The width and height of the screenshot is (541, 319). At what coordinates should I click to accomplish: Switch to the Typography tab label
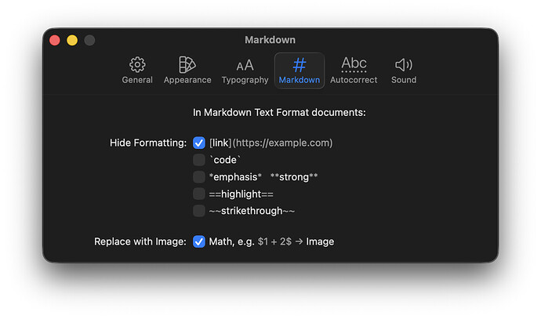tap(245, 80)
